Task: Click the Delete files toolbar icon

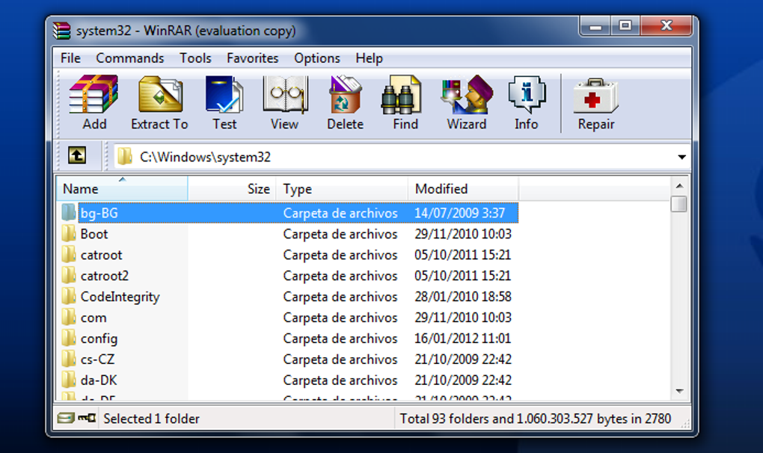Action: (x=345, y=103)
